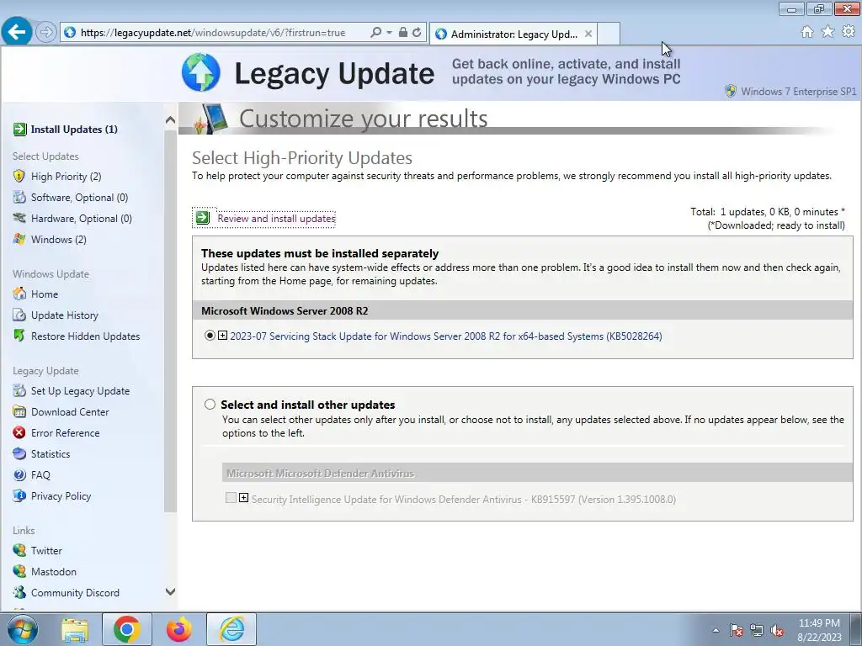Open Download Center link text
862x646 pixels.
70,411
